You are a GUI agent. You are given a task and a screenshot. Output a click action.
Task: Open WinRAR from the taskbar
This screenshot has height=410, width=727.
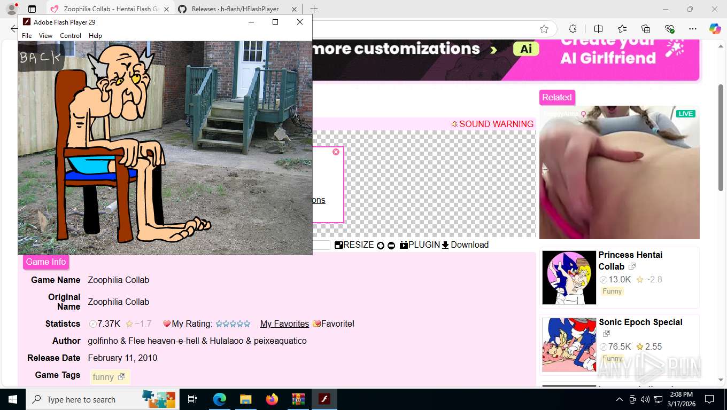pyautogui.click(x=298, y=399)
